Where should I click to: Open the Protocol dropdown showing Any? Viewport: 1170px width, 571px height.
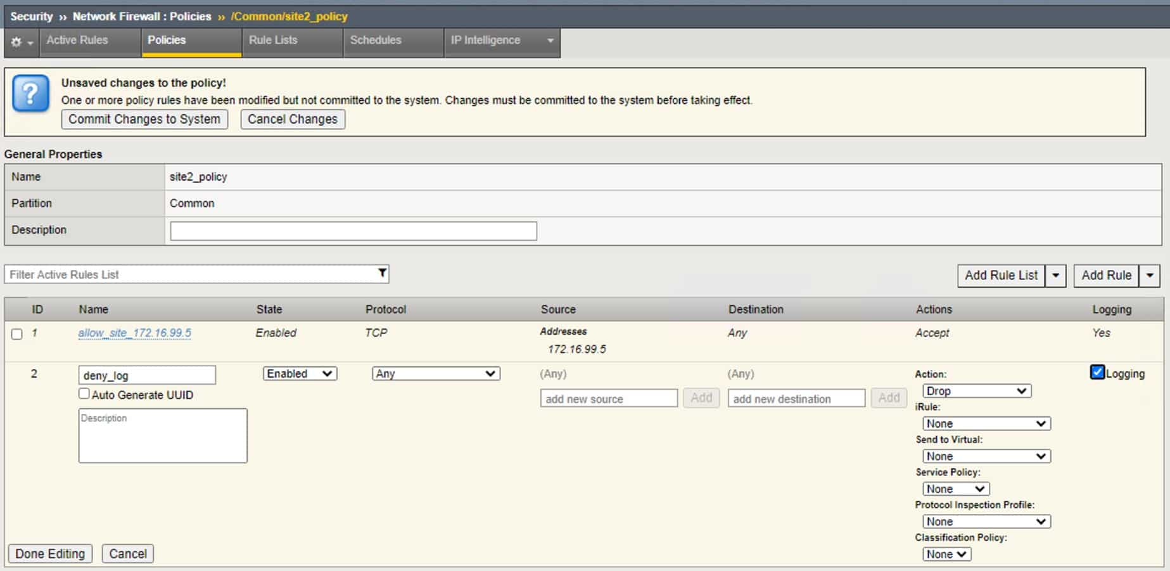click(436, 373)
